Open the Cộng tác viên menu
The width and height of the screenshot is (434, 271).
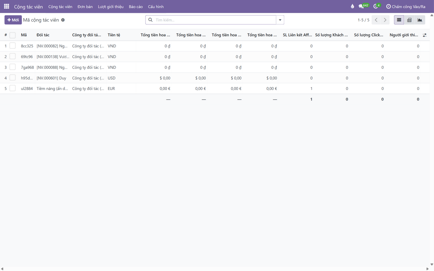tap(60, 6)
